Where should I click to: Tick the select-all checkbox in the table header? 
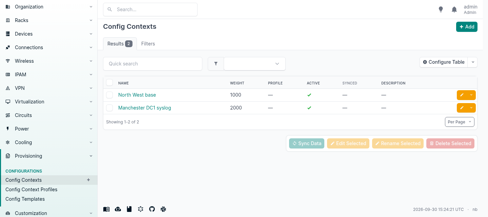pyautogui.click(x=109, y=82)
